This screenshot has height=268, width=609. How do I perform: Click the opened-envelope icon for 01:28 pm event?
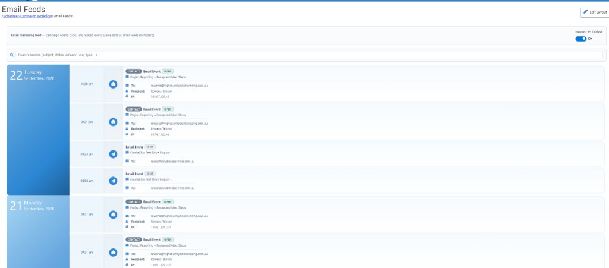pyautogui.click(x=113, y=84)
